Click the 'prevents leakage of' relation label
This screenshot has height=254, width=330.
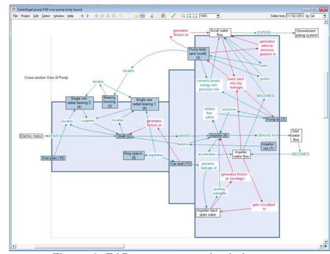tap(208, 166)
